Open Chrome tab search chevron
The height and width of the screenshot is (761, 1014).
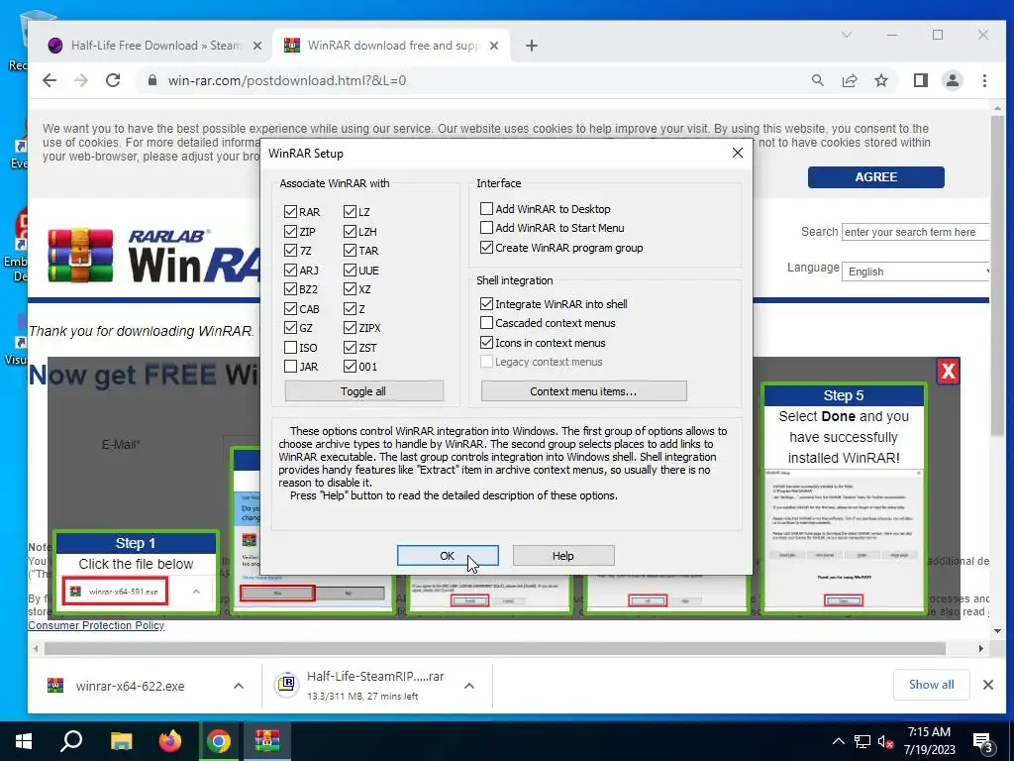(847, 35)
